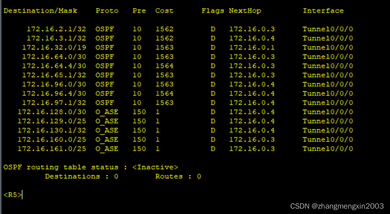Click cost 1564 in 172.16.96.4/30 row

click(165, 94)
